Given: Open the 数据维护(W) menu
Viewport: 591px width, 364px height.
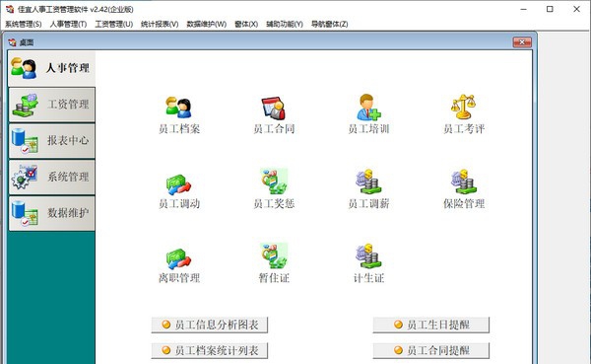Looking at the screenshot, I should click(x=207, y=24).
